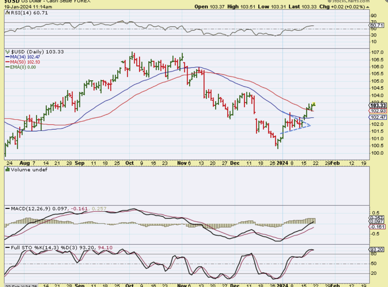This screenshot has height=287, width=388.
Task: Click the 90 label on the RSI axis
Action: point(373,16)
